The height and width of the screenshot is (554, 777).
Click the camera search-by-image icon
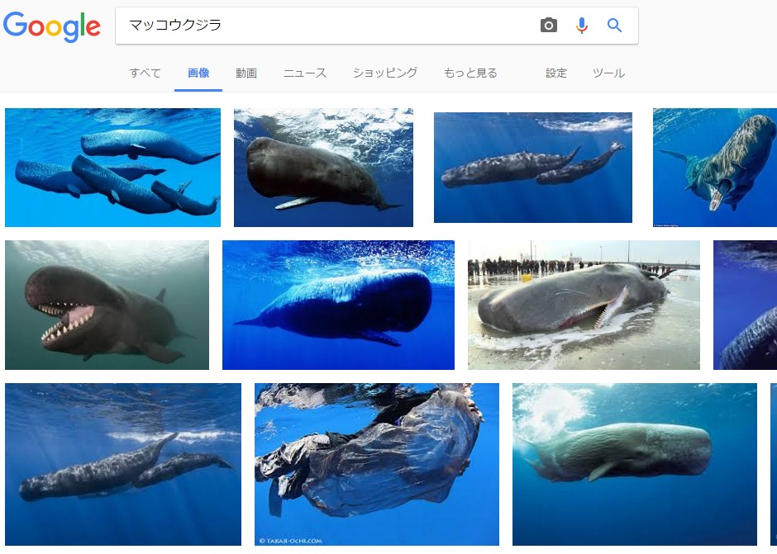coord(548,26)
